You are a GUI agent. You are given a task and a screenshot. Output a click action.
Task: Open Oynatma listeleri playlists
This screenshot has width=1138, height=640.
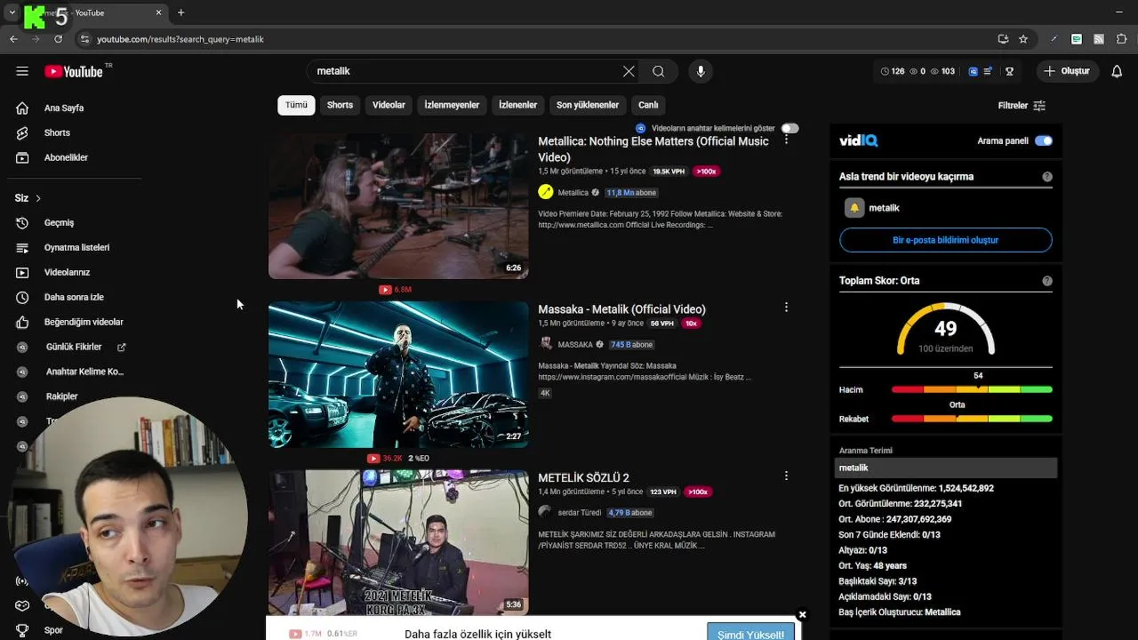coord(76,247)
